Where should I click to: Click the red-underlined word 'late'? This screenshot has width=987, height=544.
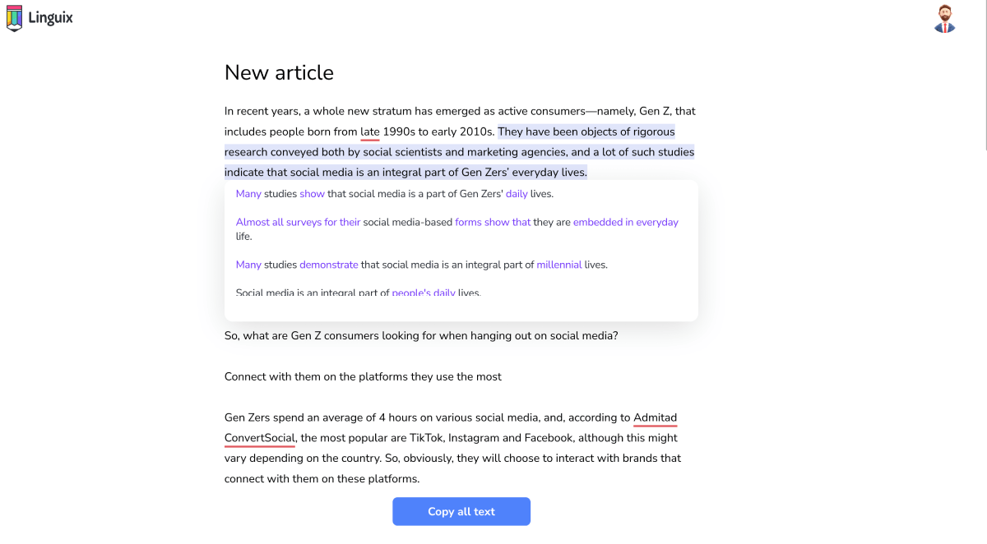pos(369,131)
